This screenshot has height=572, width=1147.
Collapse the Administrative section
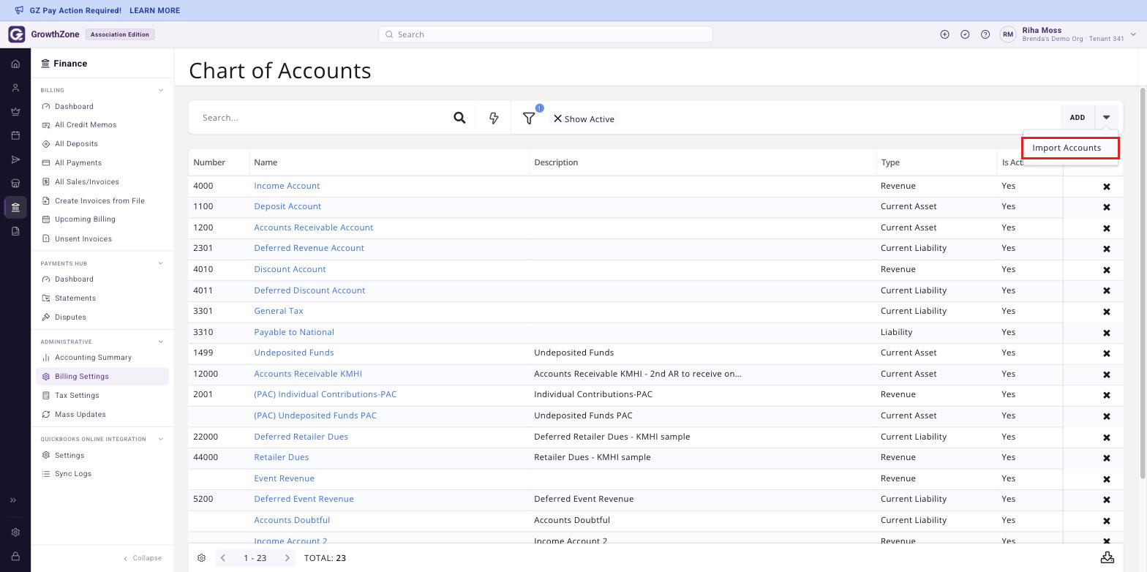pyautogui.click(x=161, y=342)
